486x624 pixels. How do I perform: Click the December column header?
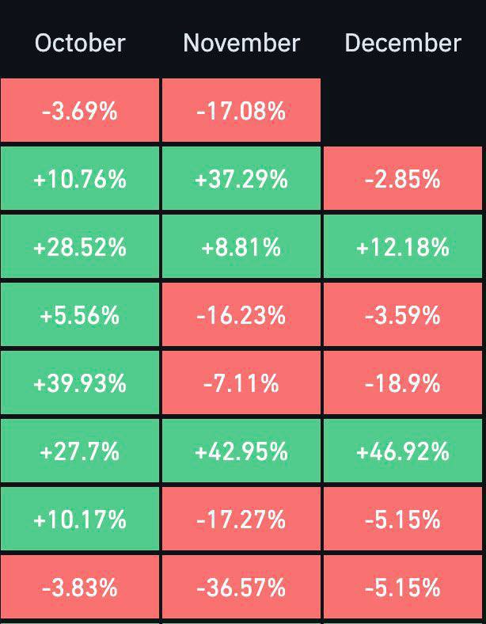(x=403, y=43)
